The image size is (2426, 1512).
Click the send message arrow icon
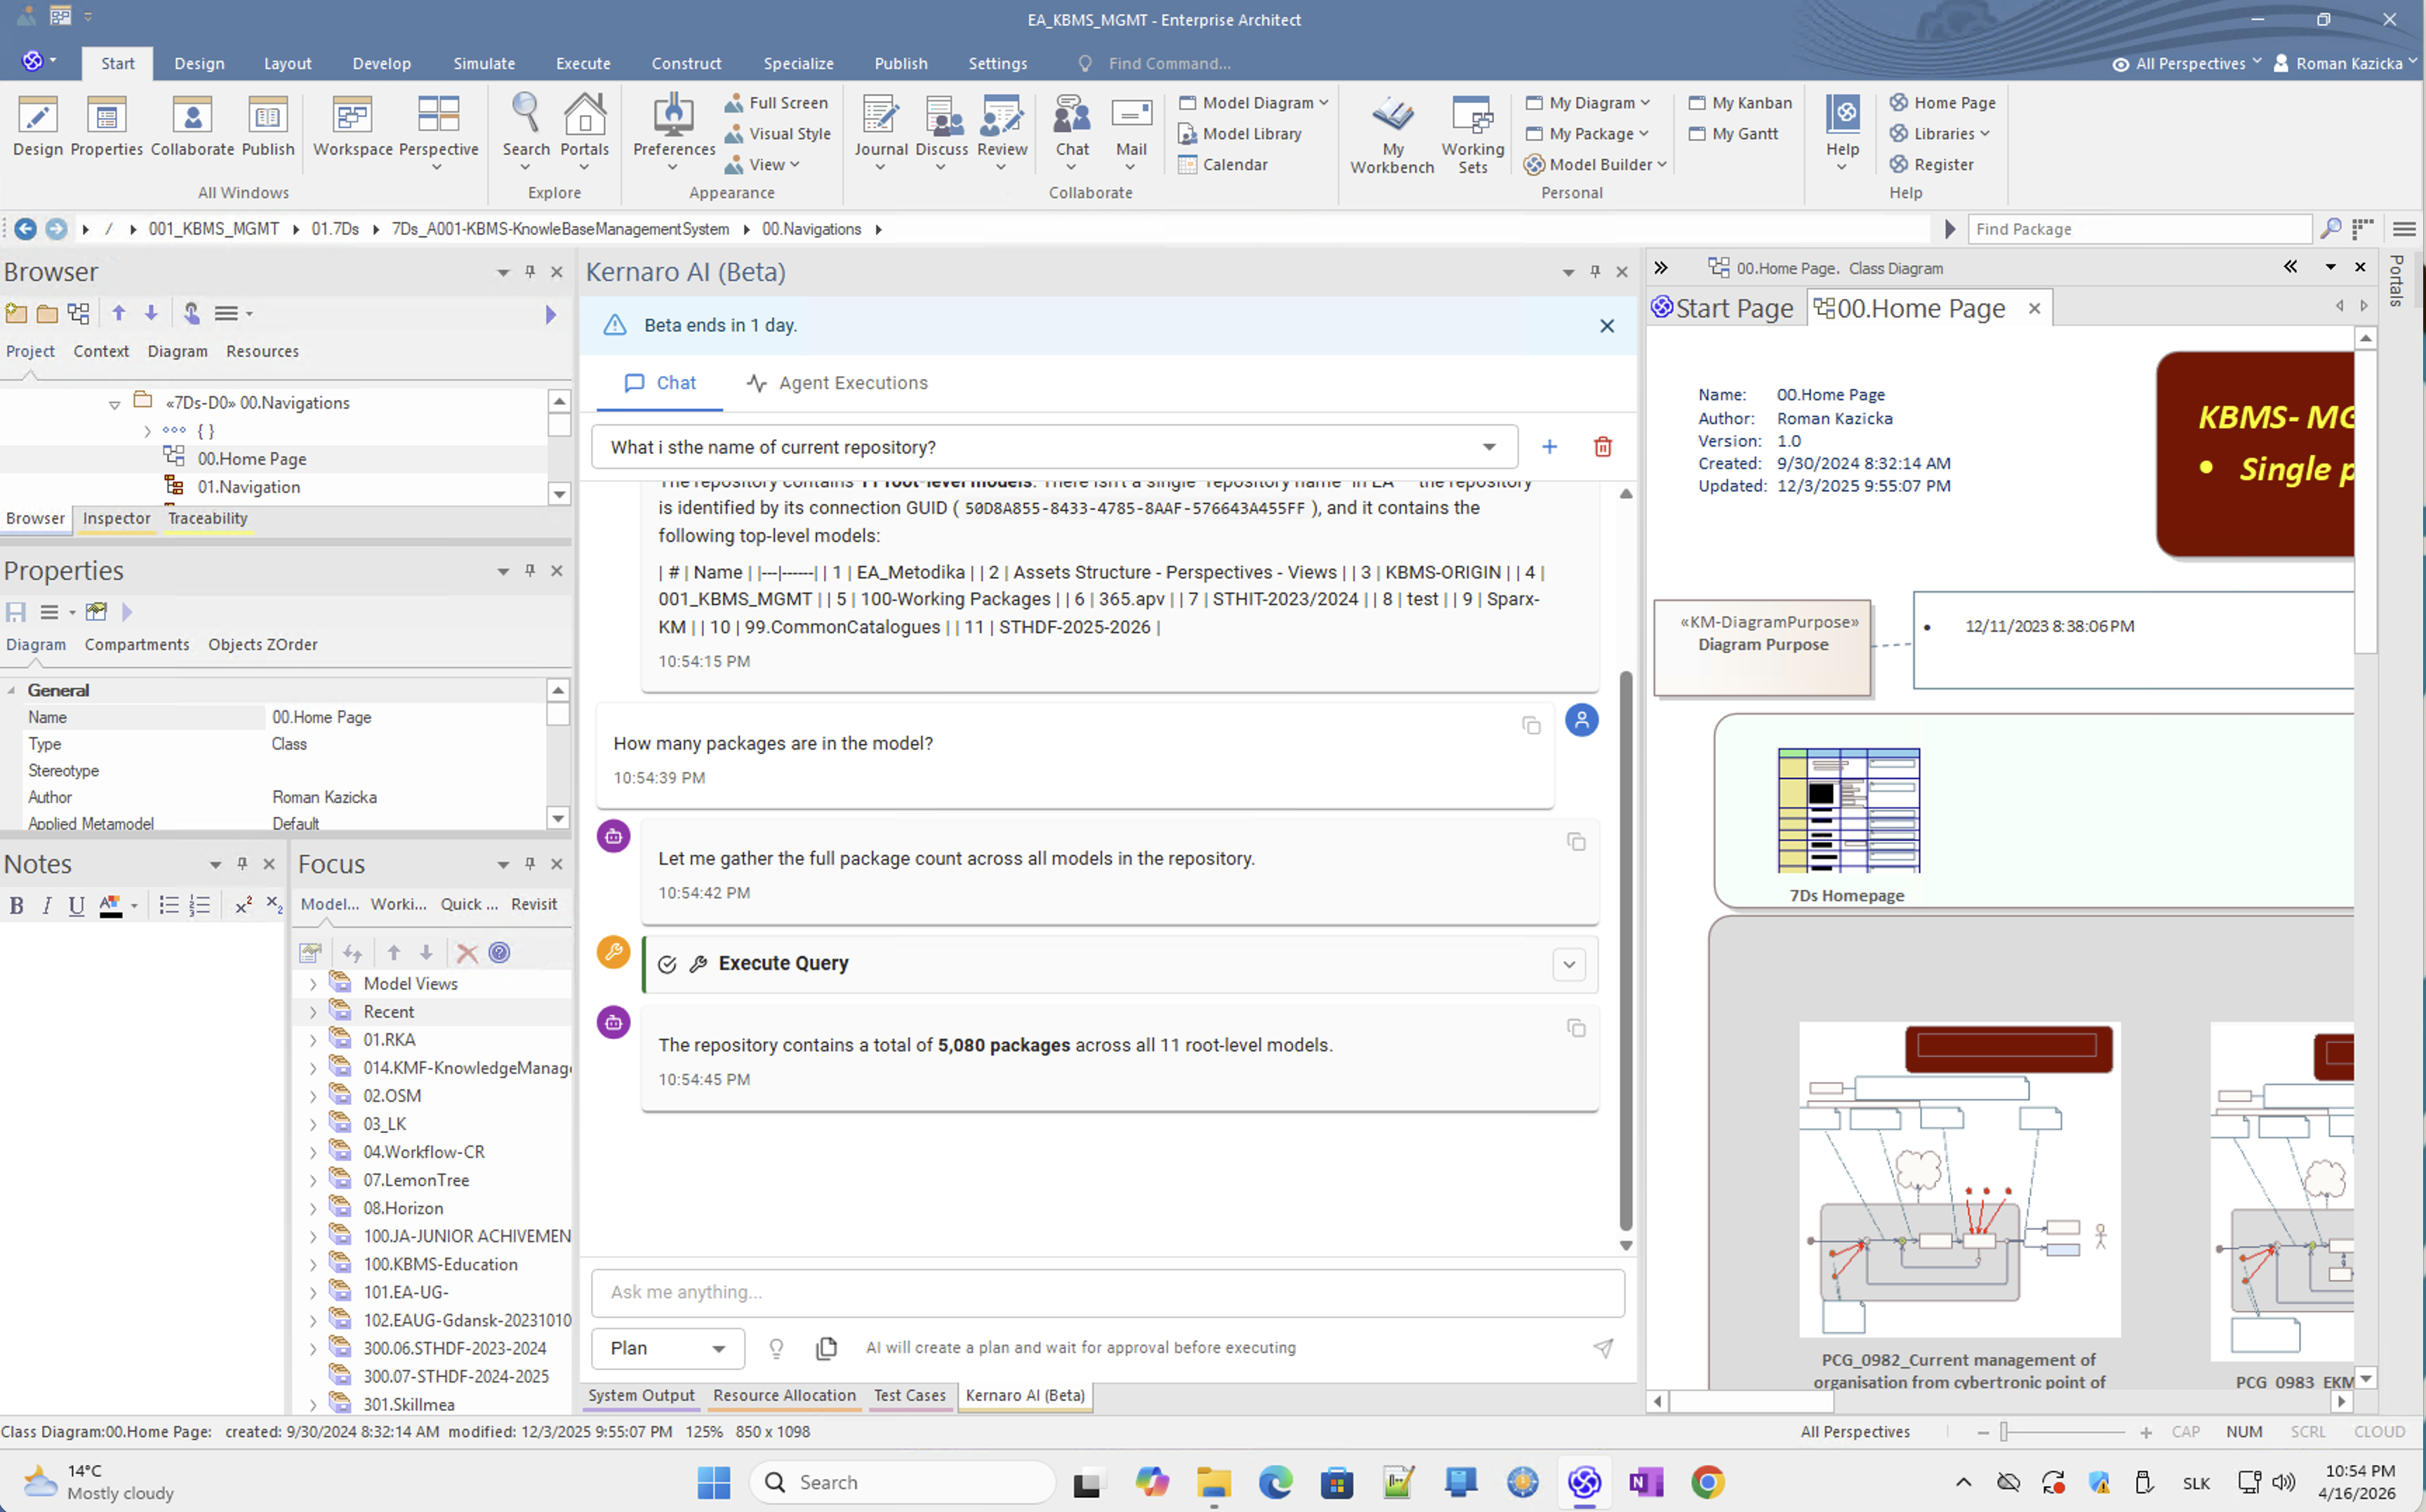[1603, 1348]
